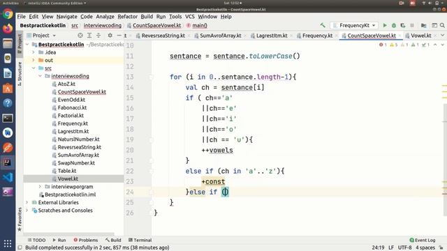The height and width of the screenshot is (251, 447).
Task: Click IntelliJ IDEA icon in dock
Action: coord(8,162)
